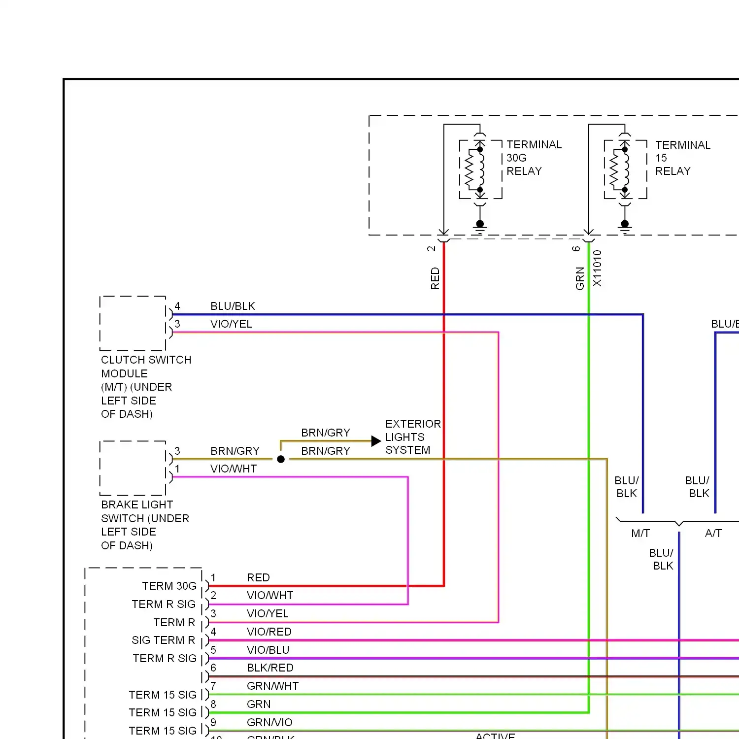The image size is (739, 739).
Task: Click the "TERM 30G" terminal label
Action: 169,586
